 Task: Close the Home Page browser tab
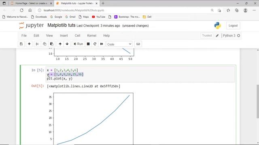pyautogui.click(x=51, y=3)
